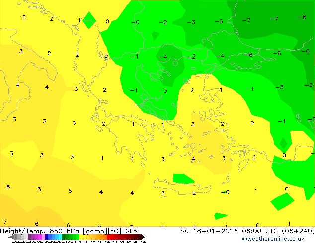Click the dark maroon right arrow end of colorbar
315x243 pixels.
[143, 237]
